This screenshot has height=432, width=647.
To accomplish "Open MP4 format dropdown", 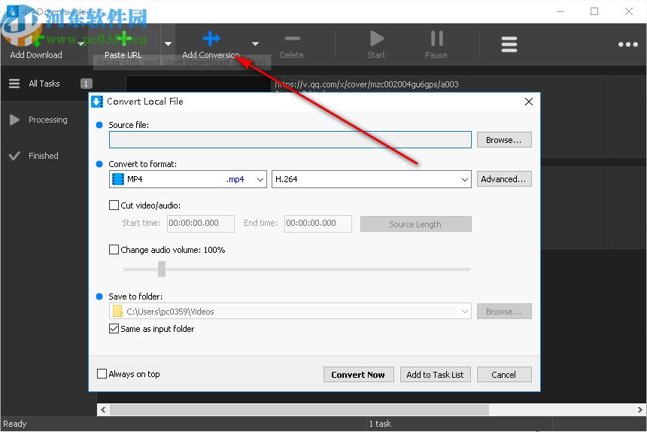I will [188, 179].
